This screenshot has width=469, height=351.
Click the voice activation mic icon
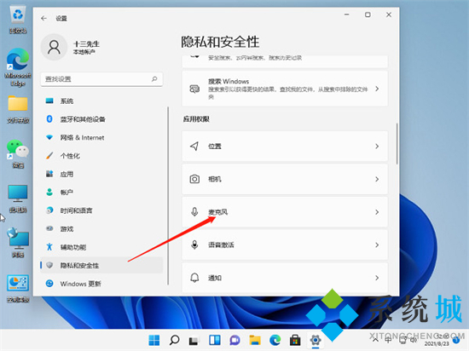click(194, 245)
